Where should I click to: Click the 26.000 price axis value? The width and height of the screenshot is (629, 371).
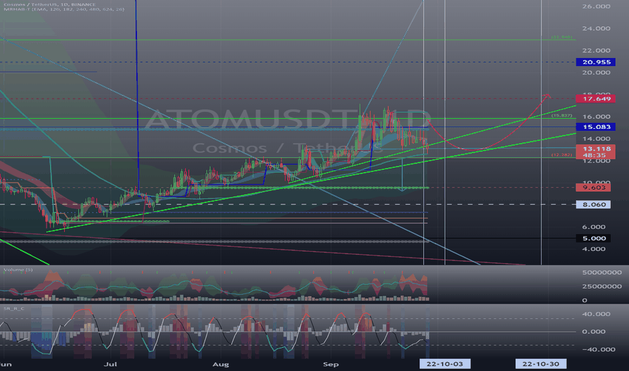tap(596, 7)
